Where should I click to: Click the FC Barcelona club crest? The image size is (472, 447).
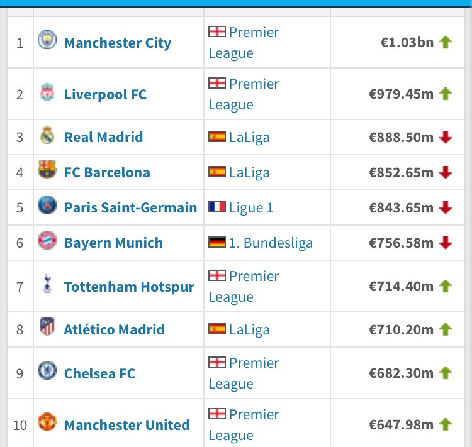(47, 172)
